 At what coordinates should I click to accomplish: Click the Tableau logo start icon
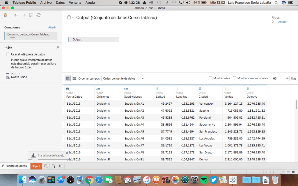click(6, 15)
